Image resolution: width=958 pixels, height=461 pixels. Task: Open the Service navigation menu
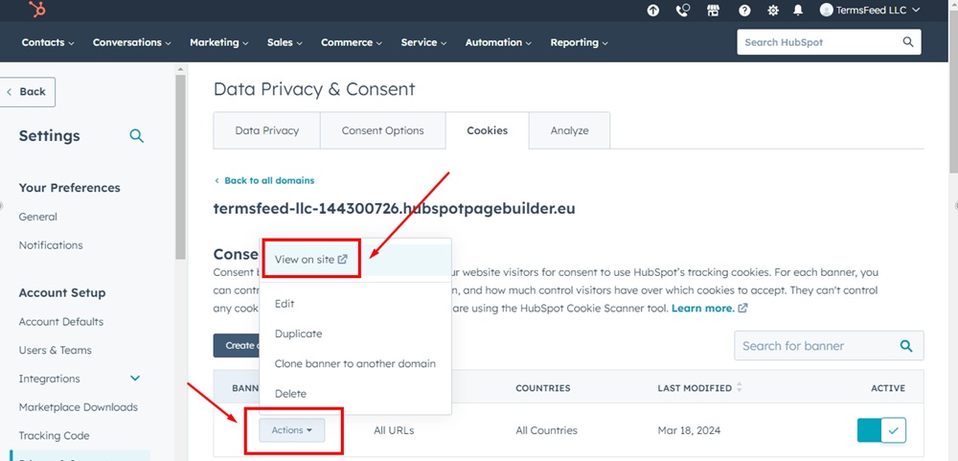(423, 42)
